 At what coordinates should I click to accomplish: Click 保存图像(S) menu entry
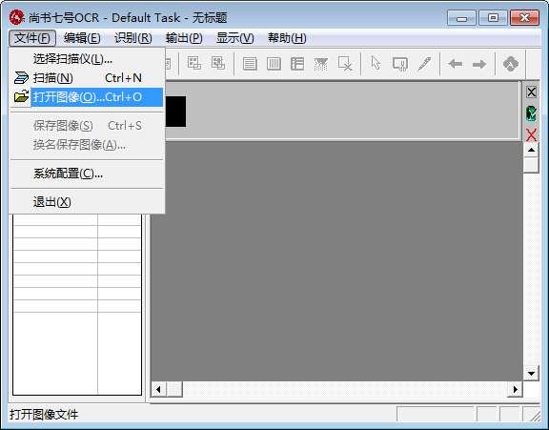[87, 126]
